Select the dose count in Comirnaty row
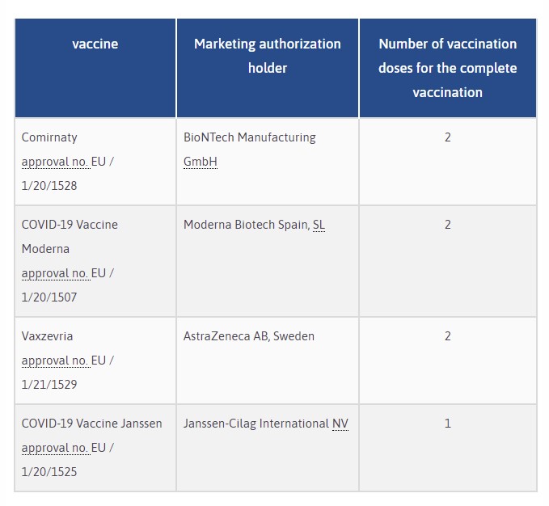This screenshot has width=549, height=506. [448, 137]
